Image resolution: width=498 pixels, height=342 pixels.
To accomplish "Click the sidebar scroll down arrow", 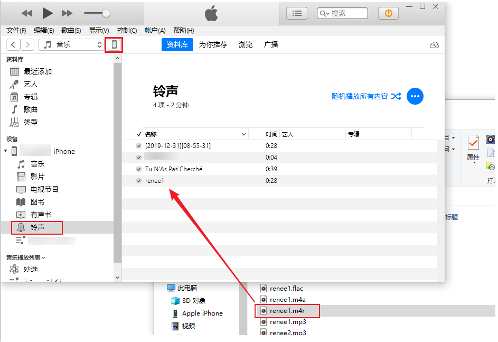I will coord(118,278).
